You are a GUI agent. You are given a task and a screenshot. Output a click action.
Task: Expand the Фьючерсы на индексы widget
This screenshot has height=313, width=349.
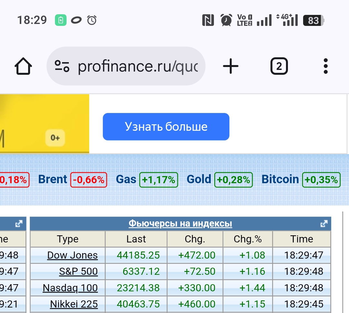pyautogui.click(x=324, y=224)
